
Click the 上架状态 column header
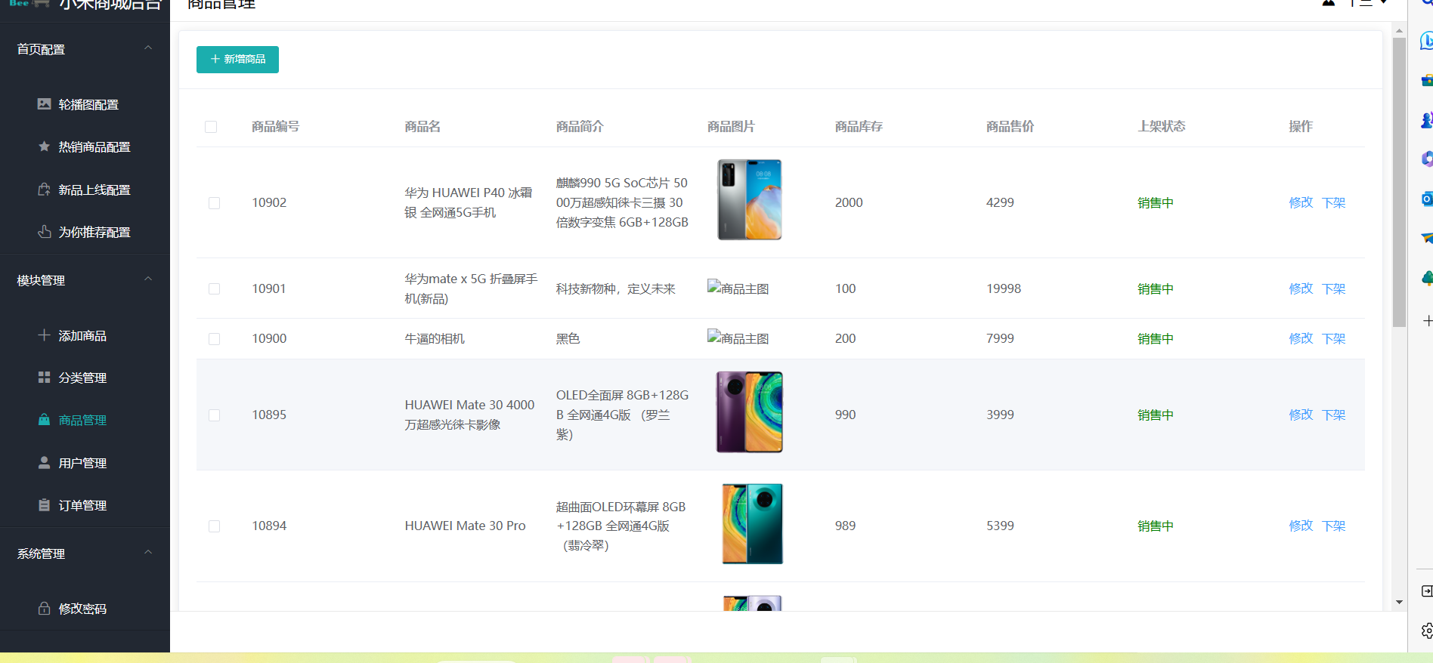[1162, 126]
